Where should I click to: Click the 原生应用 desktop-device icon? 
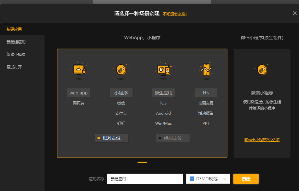(x=163, y=70)
